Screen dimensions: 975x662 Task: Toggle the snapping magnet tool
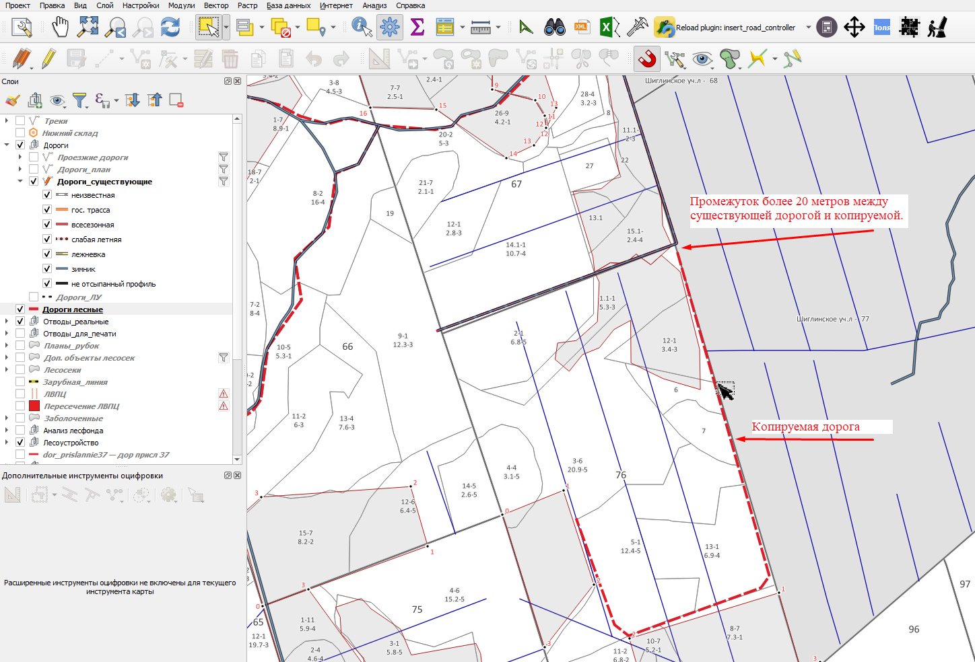[x=647, y=59]
